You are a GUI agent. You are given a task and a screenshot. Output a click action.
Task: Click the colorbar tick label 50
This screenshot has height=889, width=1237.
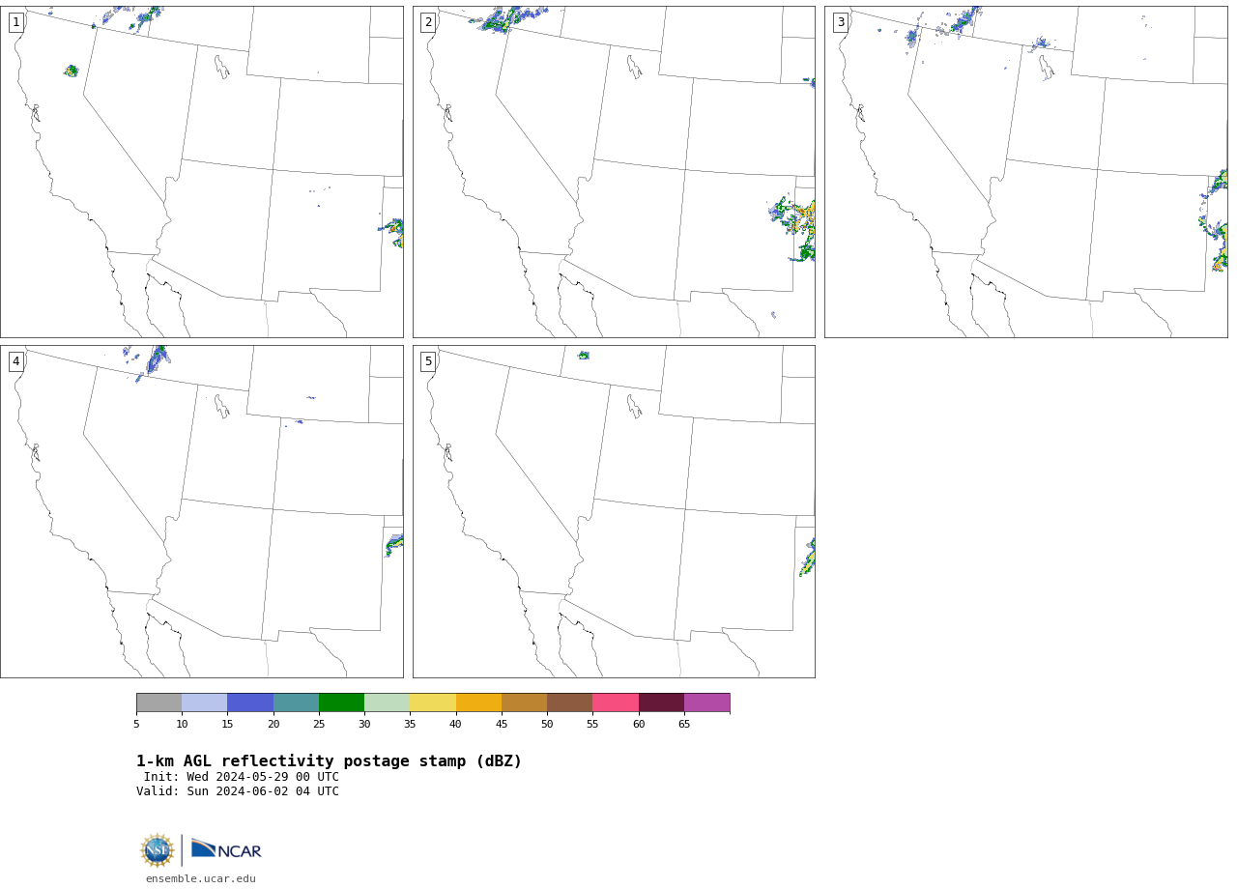click(x=547, y=725)
